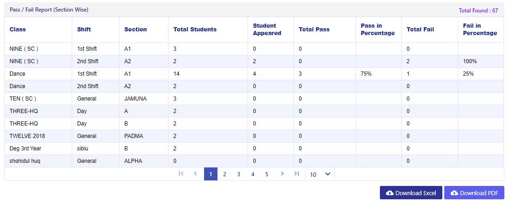Go to previous page arrow

[195, 174]
